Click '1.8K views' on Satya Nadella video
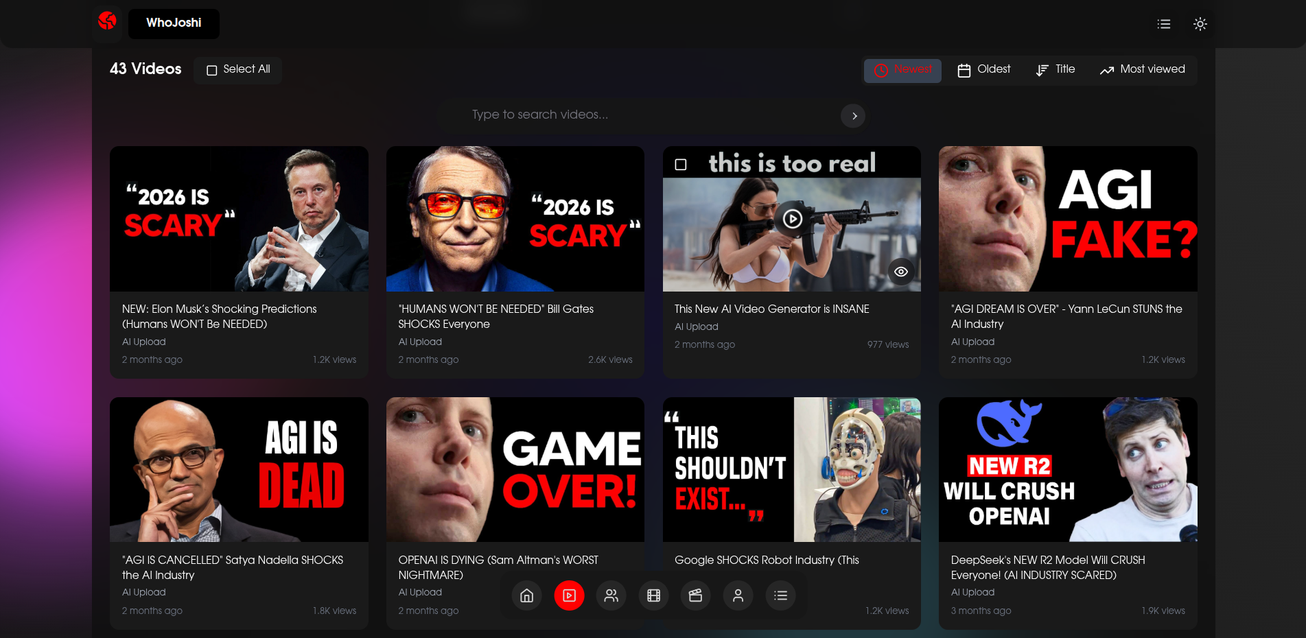 335,611
